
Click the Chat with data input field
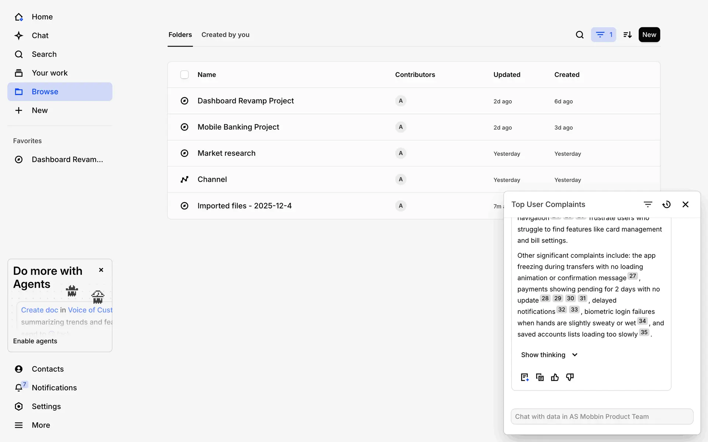pyautogui.click(x=602, y=417)
